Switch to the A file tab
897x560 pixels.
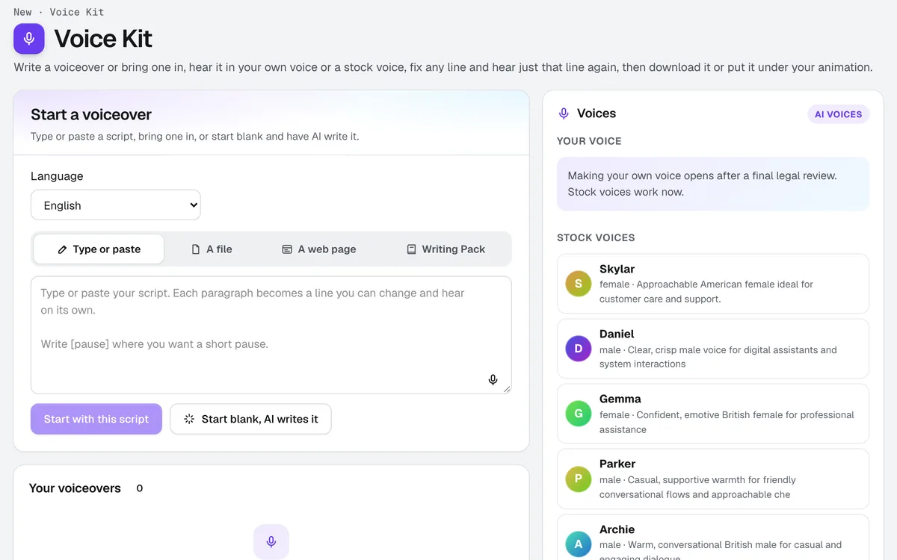[212, 249]
